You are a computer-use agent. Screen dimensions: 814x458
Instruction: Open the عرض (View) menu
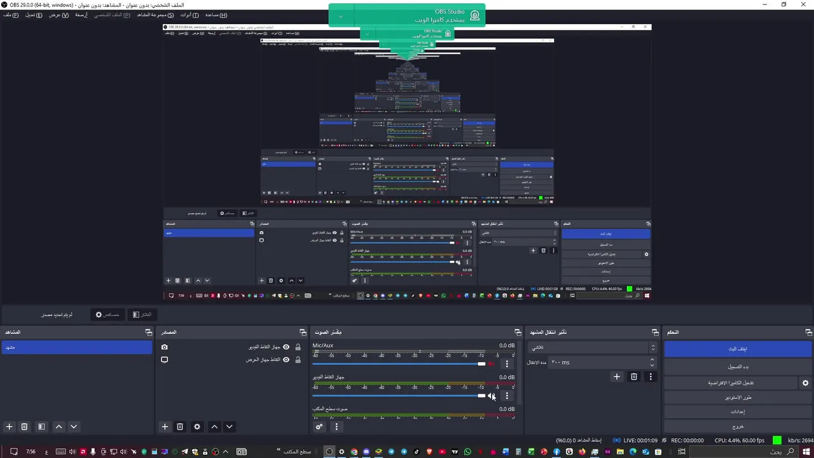tap(59, 15)
